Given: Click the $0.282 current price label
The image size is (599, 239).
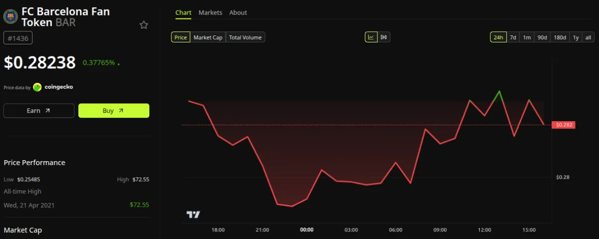Looking at the screenshot, I should [564, 125].
